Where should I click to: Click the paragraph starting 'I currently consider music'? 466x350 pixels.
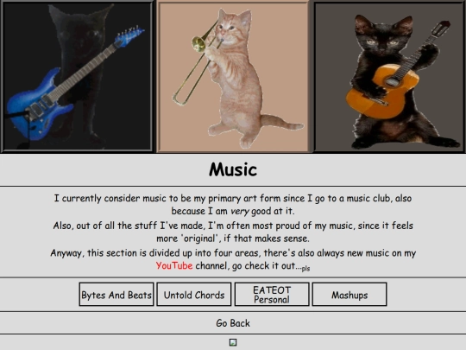233,205
